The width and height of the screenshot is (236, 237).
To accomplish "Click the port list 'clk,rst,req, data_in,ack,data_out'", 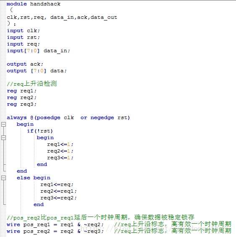I will [62, 18].
